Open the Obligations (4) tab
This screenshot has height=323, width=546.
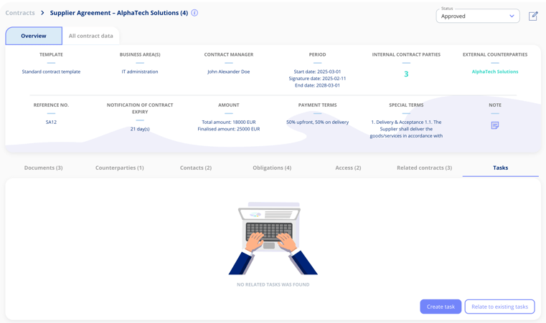[x=272, y=168]
